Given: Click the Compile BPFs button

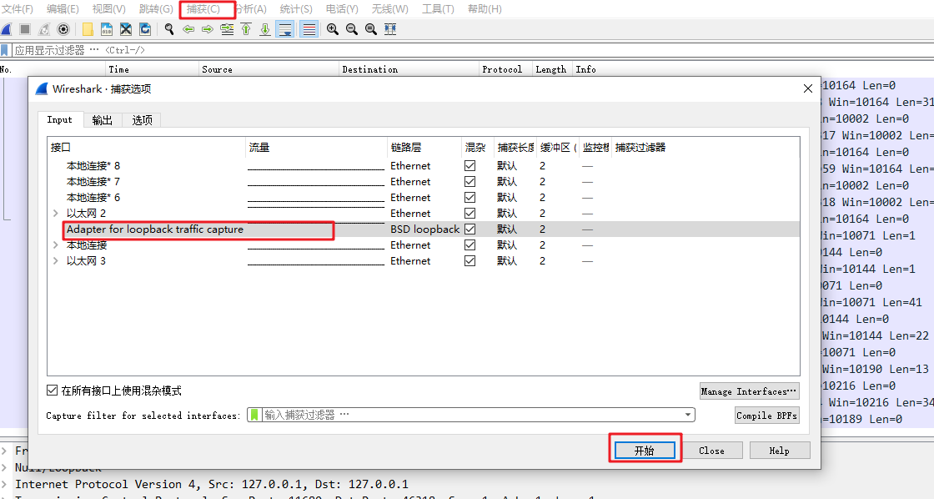Looking at the screenshot, I should (x=766, y=416).
